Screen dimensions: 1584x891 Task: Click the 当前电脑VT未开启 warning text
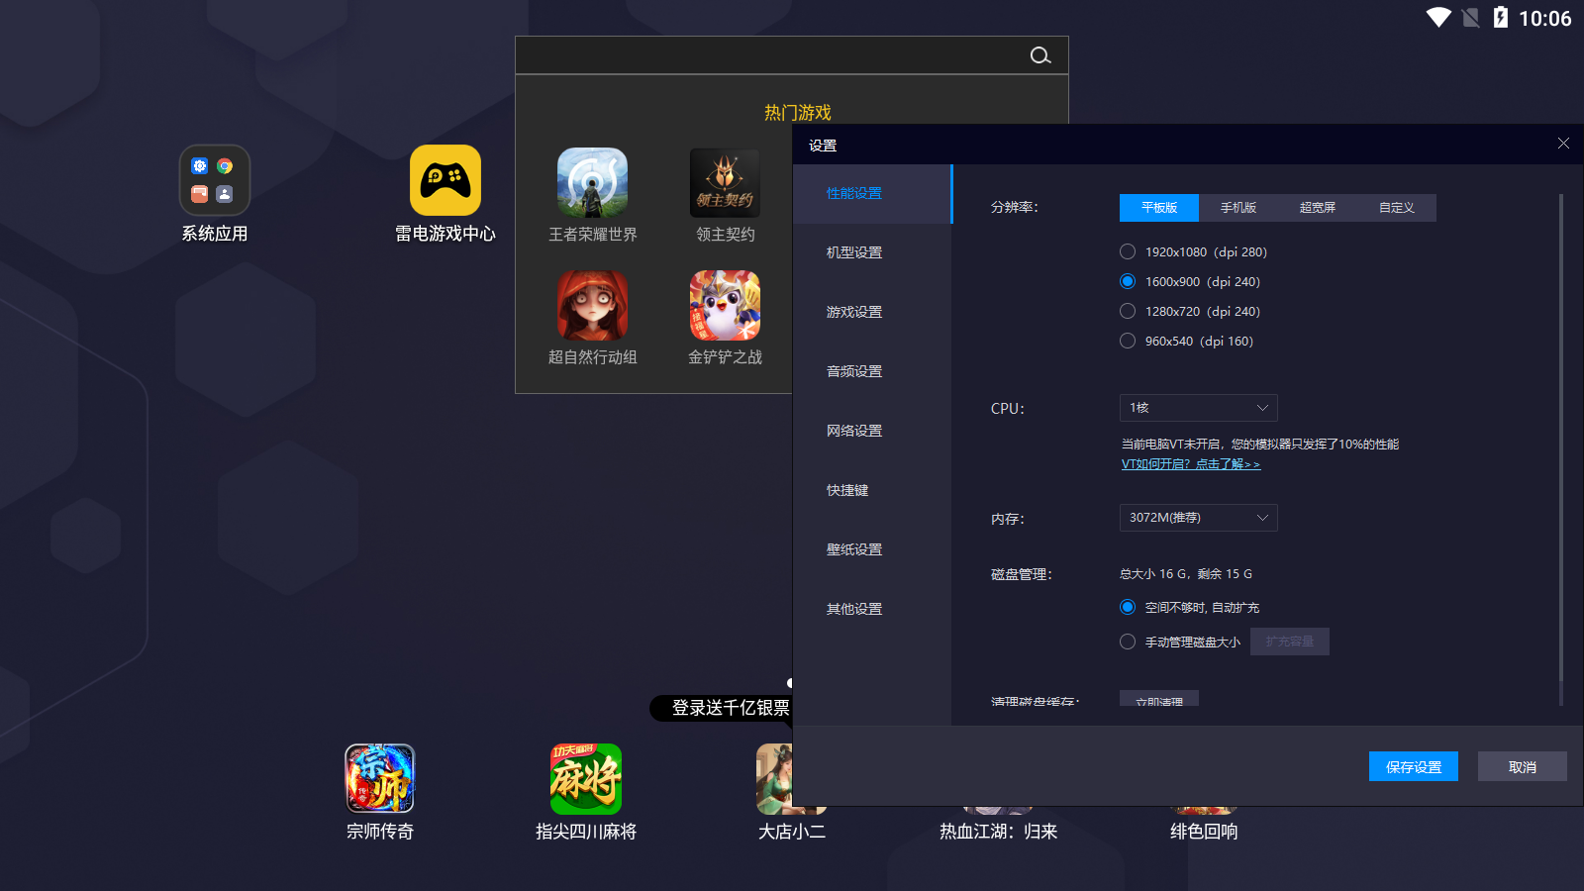(1260, 445)
